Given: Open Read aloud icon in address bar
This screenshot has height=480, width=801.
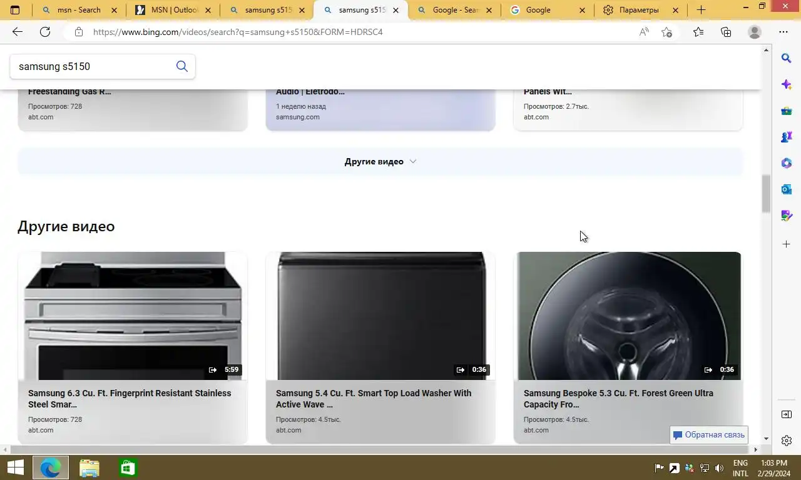Looking at the screenshot, I should tap(644, 32).
